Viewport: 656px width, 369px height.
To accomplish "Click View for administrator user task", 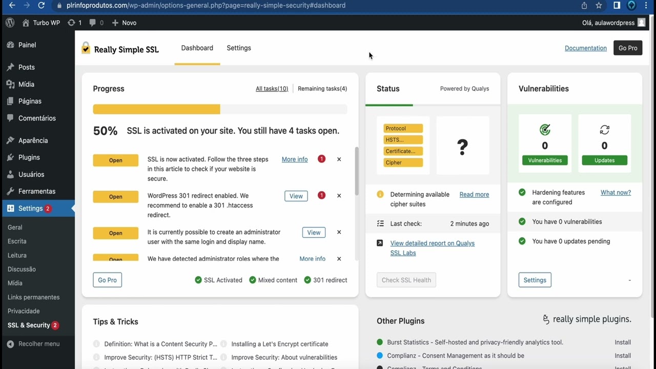I will tap(314, 233).
